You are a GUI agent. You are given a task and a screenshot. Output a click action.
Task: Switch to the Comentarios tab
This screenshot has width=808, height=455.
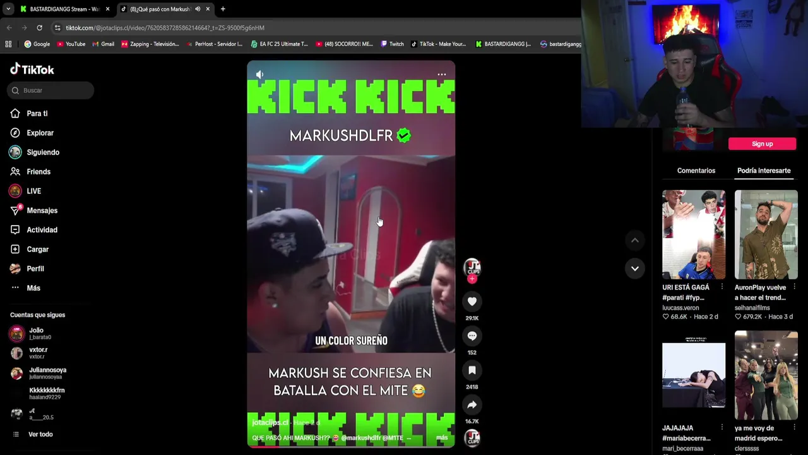point(696,171)
